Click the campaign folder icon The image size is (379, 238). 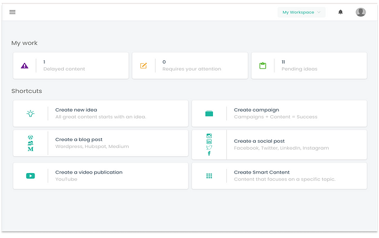click(209, 113)
